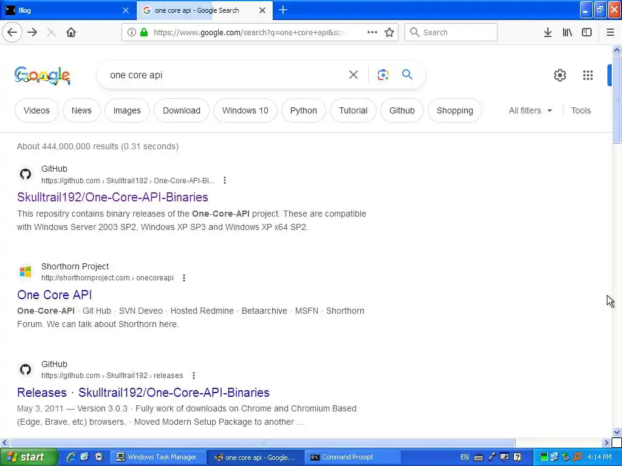
Task: Stop page loading with the X button
Action: coord(51,33)
